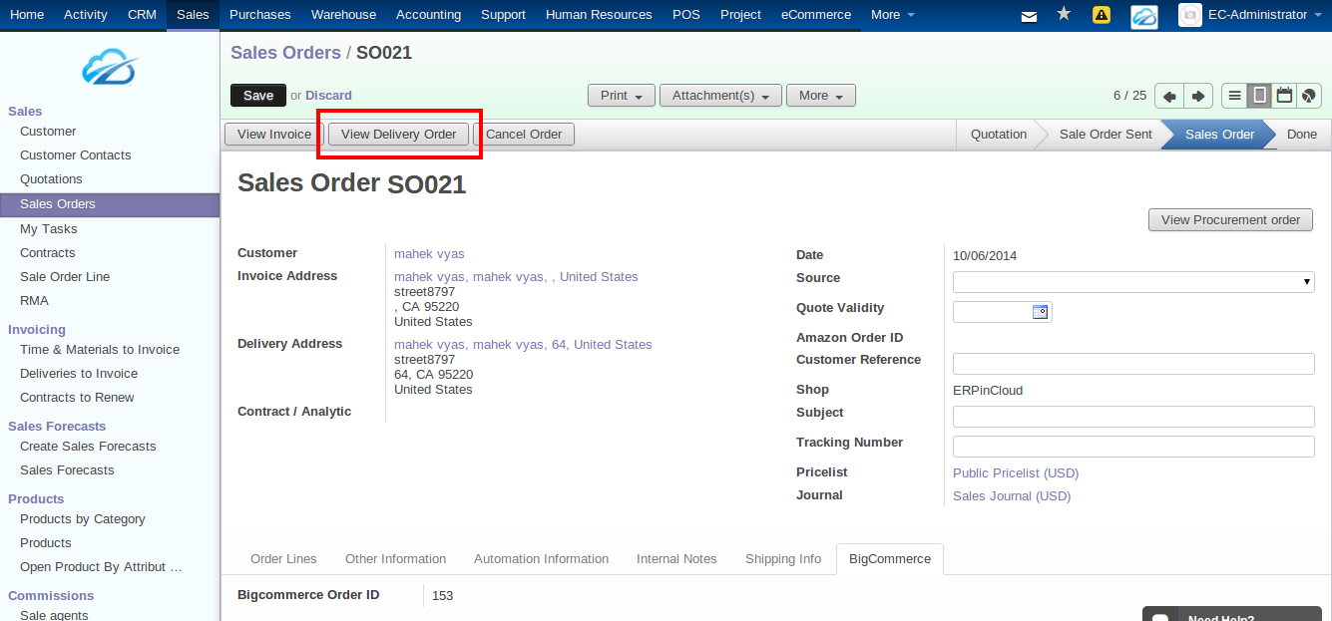
Task: Open the Public Pricelist (USD) link
Action: pyautogui.click(x=1015, y=472)
